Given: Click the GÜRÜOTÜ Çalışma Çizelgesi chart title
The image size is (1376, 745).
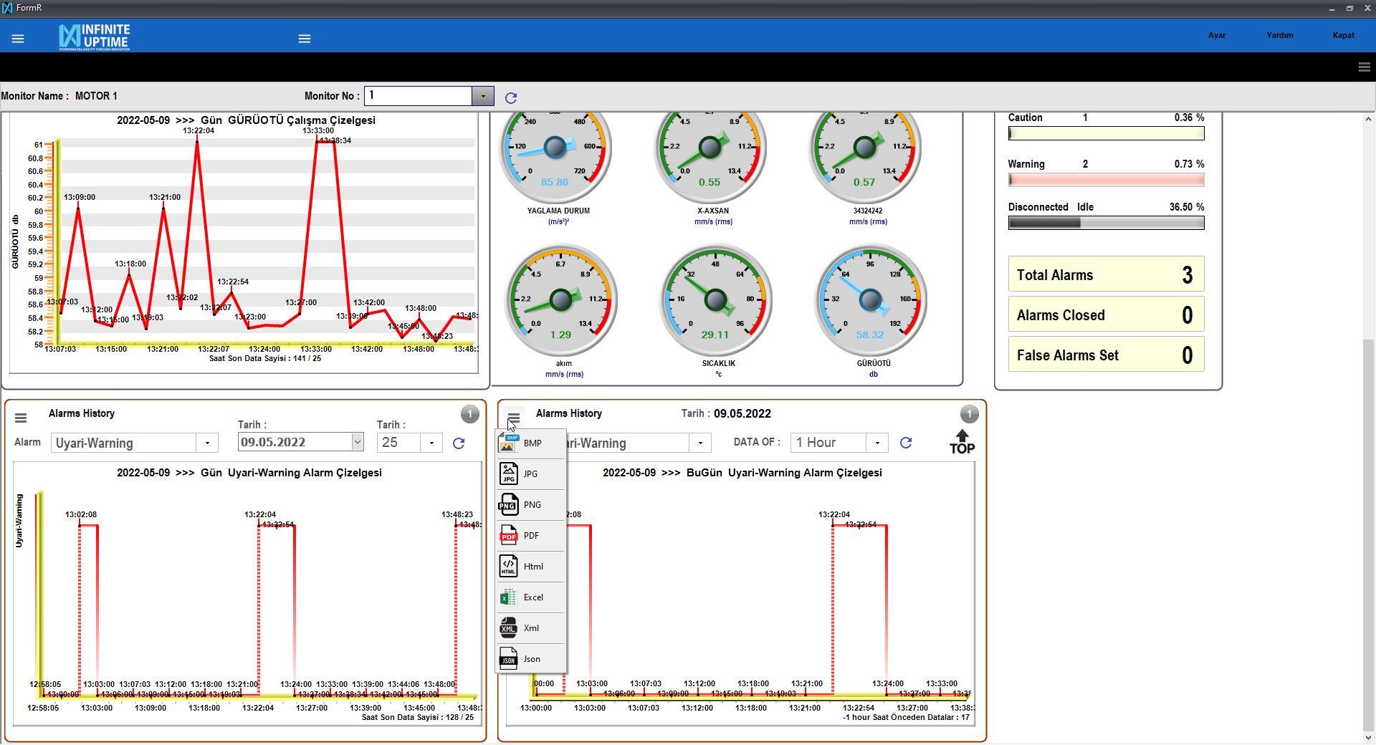Looking at the screenshot, I should [246, 120].
